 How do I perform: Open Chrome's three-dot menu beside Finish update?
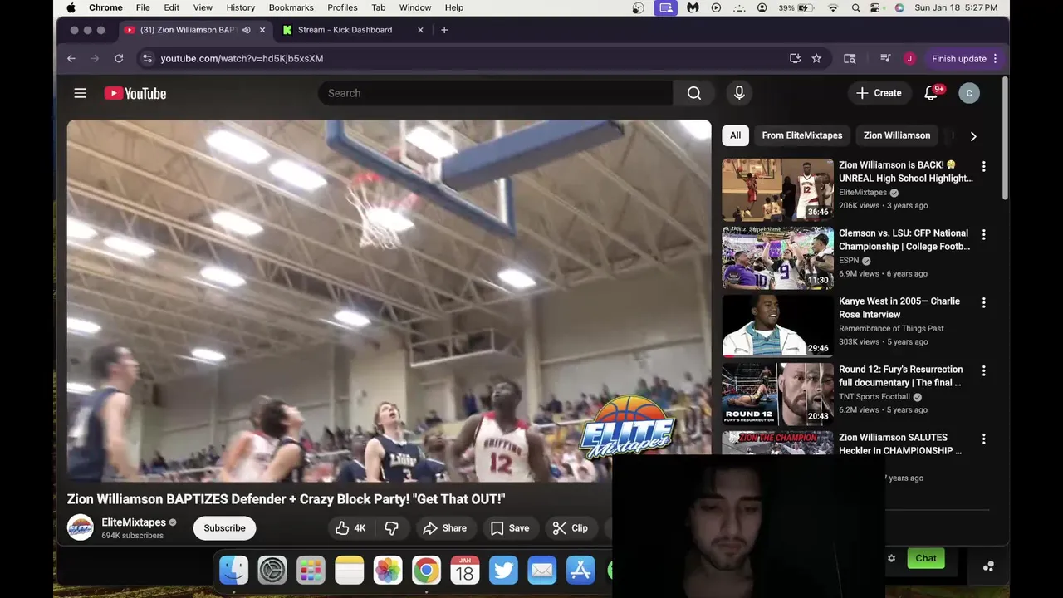995,58
